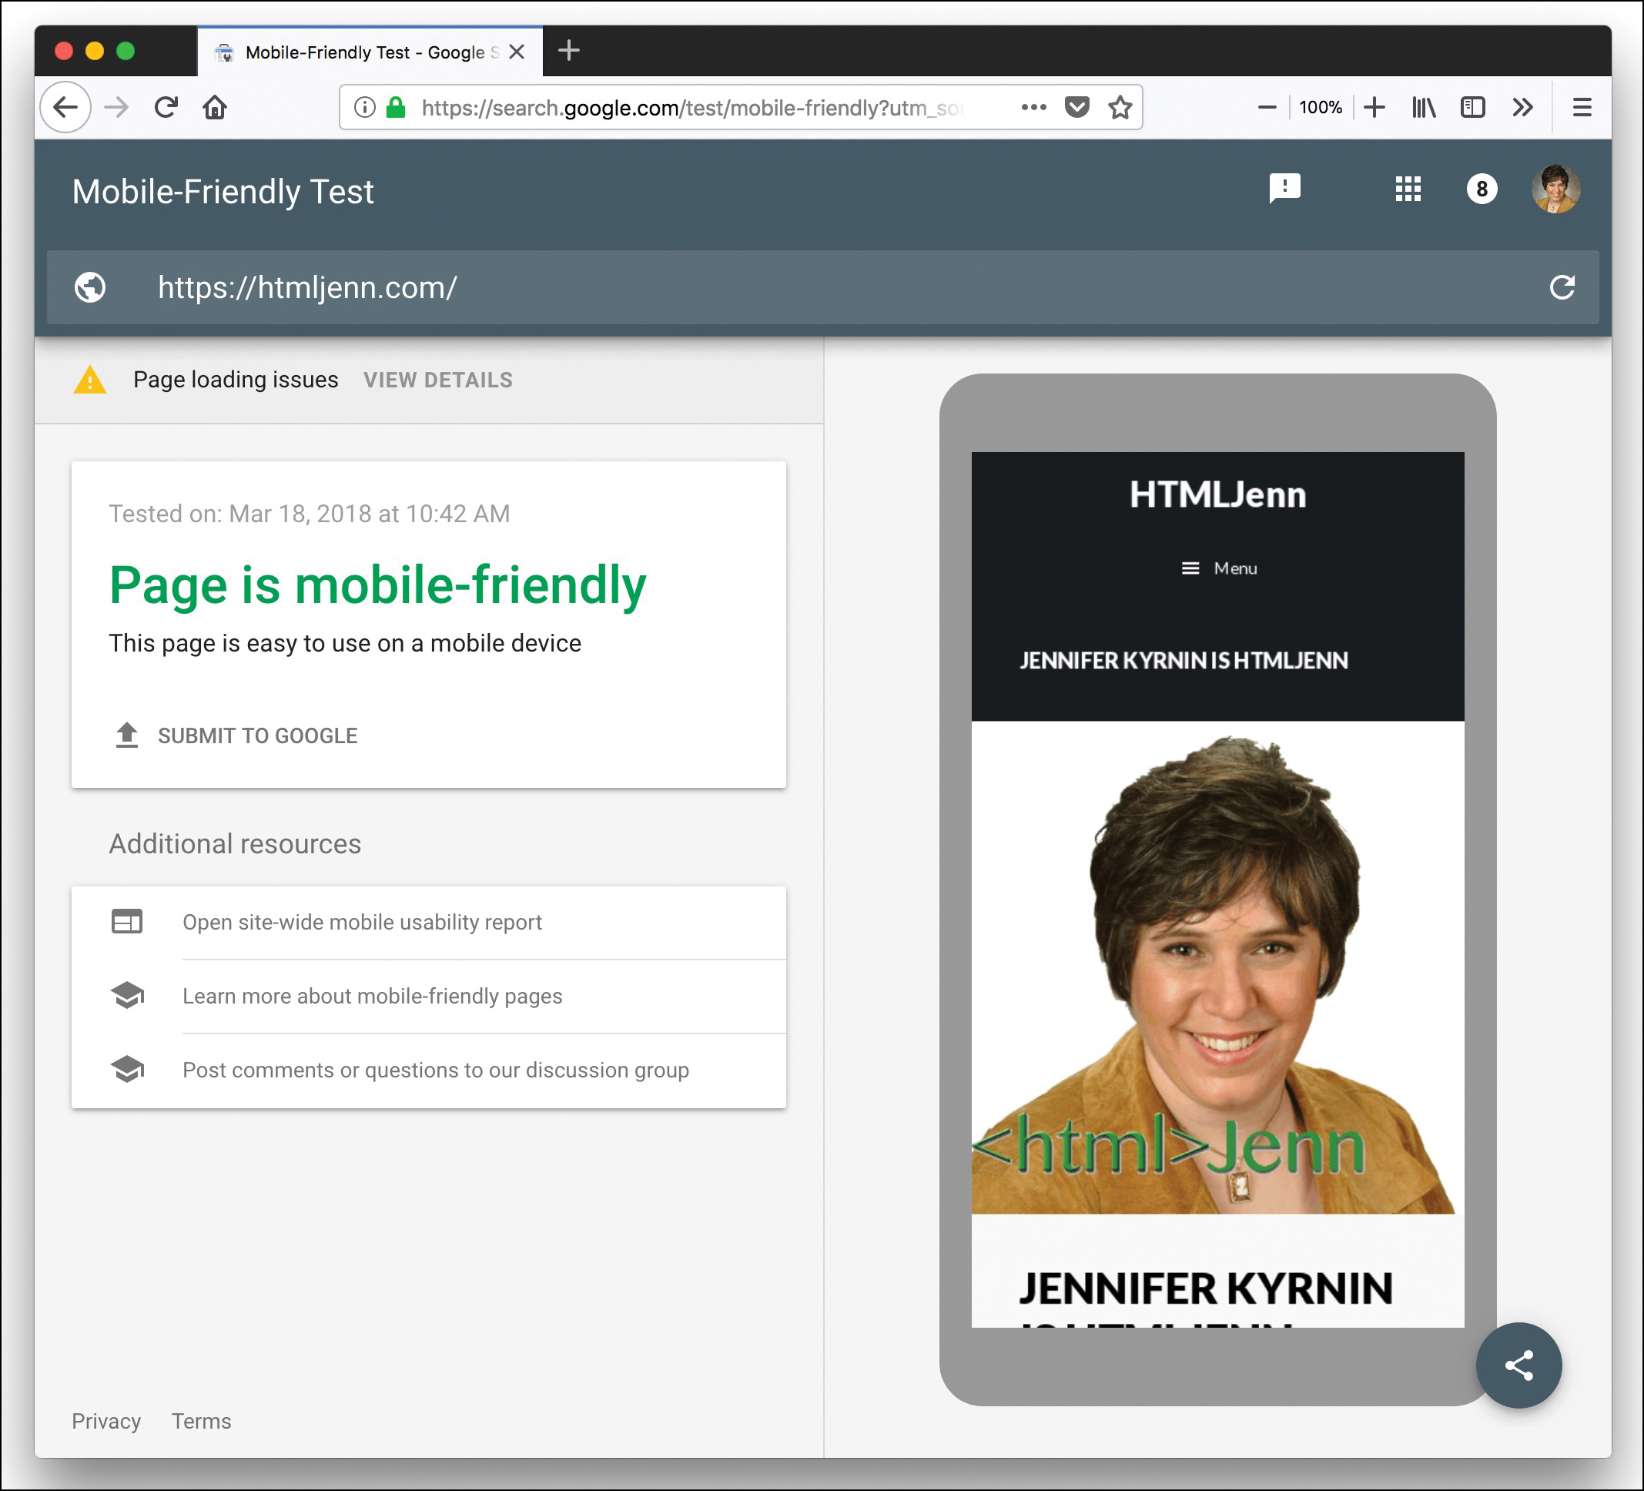Image resolution: width=1644 pixels, height=1491 pixels.
Task: Click the zoom-in plus control
Action: 1374,106
